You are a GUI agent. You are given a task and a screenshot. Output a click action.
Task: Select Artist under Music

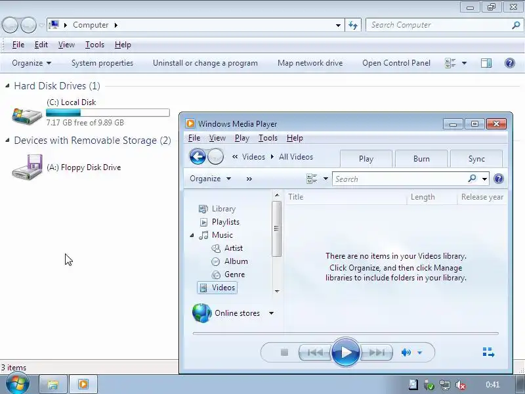tap(227, 248)
